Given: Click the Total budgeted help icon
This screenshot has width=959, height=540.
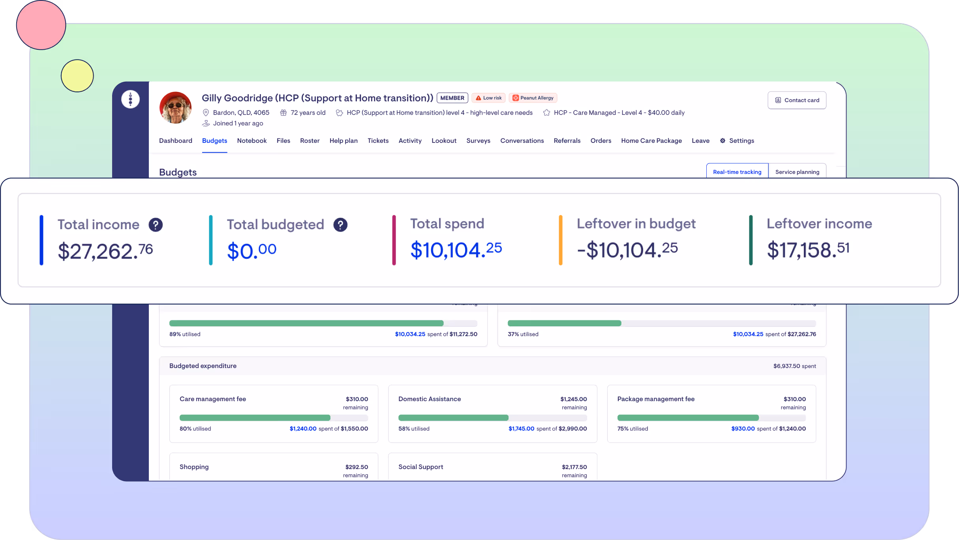Looking at the screenshot, I should (x=340, y=225).
